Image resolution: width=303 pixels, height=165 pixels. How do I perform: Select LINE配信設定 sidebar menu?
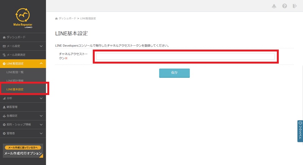[x=23, y=64]
